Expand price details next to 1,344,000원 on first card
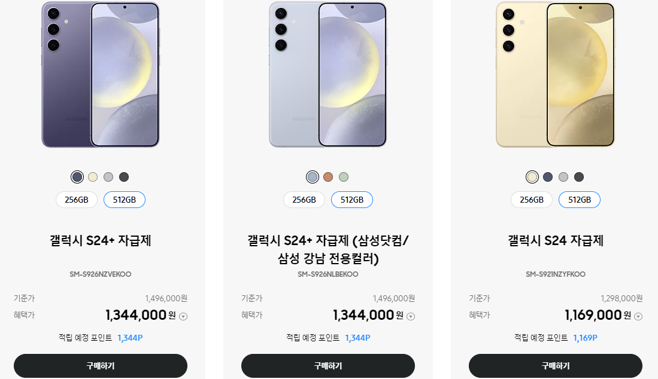Screen dimensions: 658x379 pos(183,317)
